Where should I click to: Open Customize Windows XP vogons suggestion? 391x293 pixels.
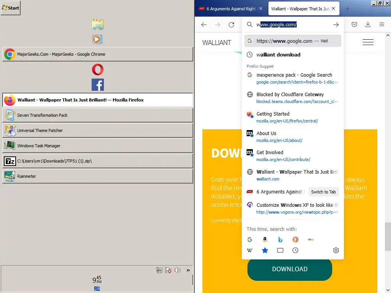point(293,208)
